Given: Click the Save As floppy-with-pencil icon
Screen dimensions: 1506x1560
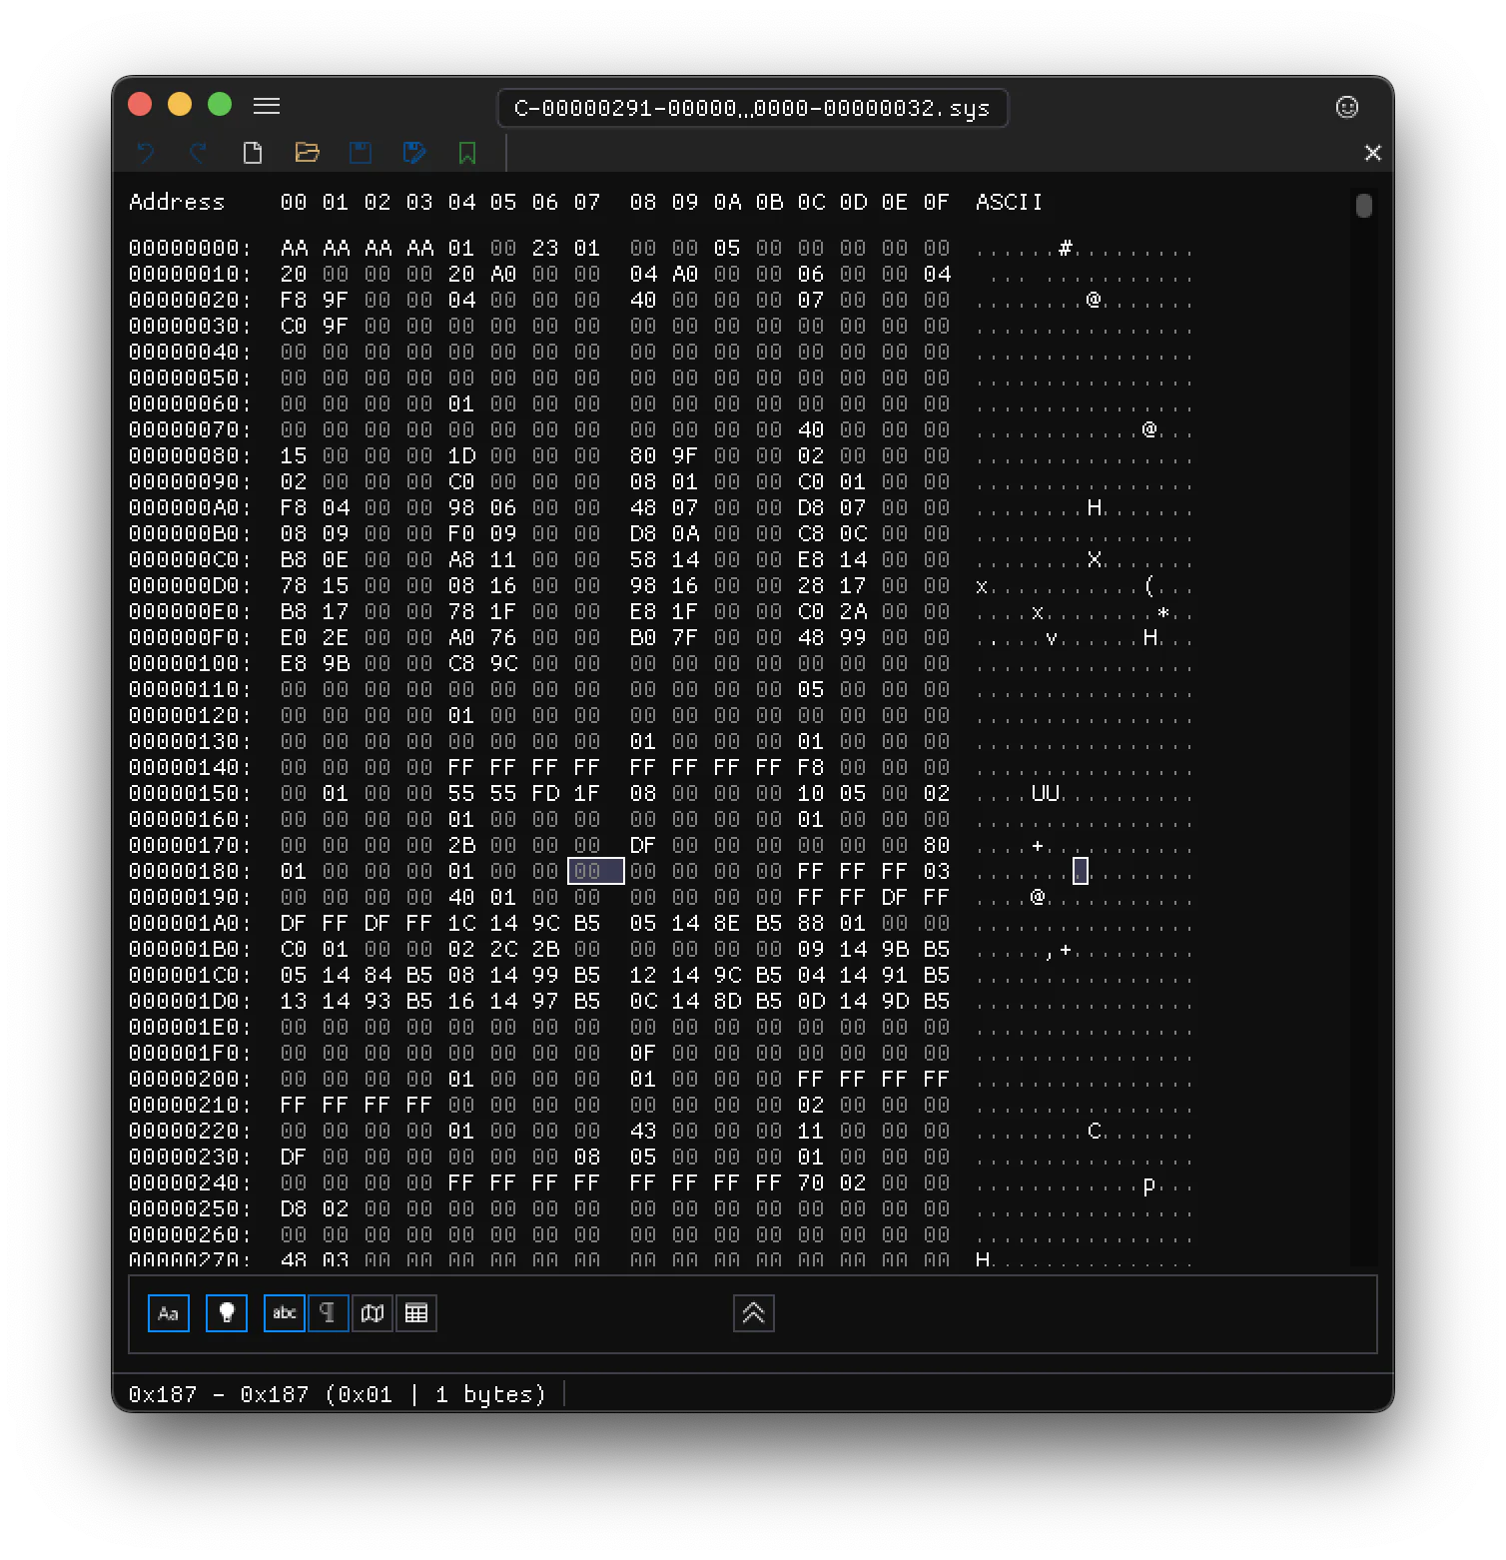Looking at the screenshot, I should point(414,153).
